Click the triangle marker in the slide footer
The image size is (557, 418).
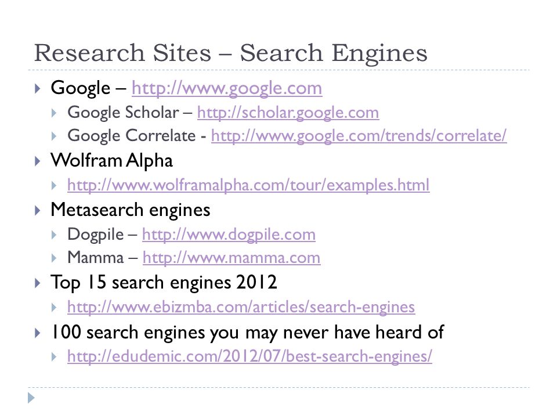coord(31,398)
